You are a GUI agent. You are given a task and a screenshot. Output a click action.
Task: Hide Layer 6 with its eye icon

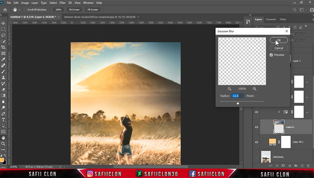(x=257, y=127)
